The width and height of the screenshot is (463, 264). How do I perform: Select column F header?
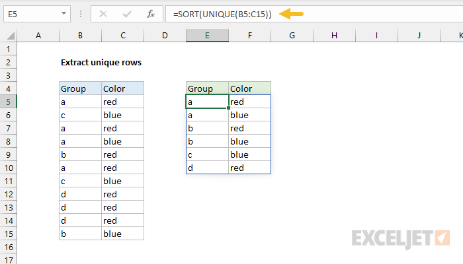pos(250,36)
